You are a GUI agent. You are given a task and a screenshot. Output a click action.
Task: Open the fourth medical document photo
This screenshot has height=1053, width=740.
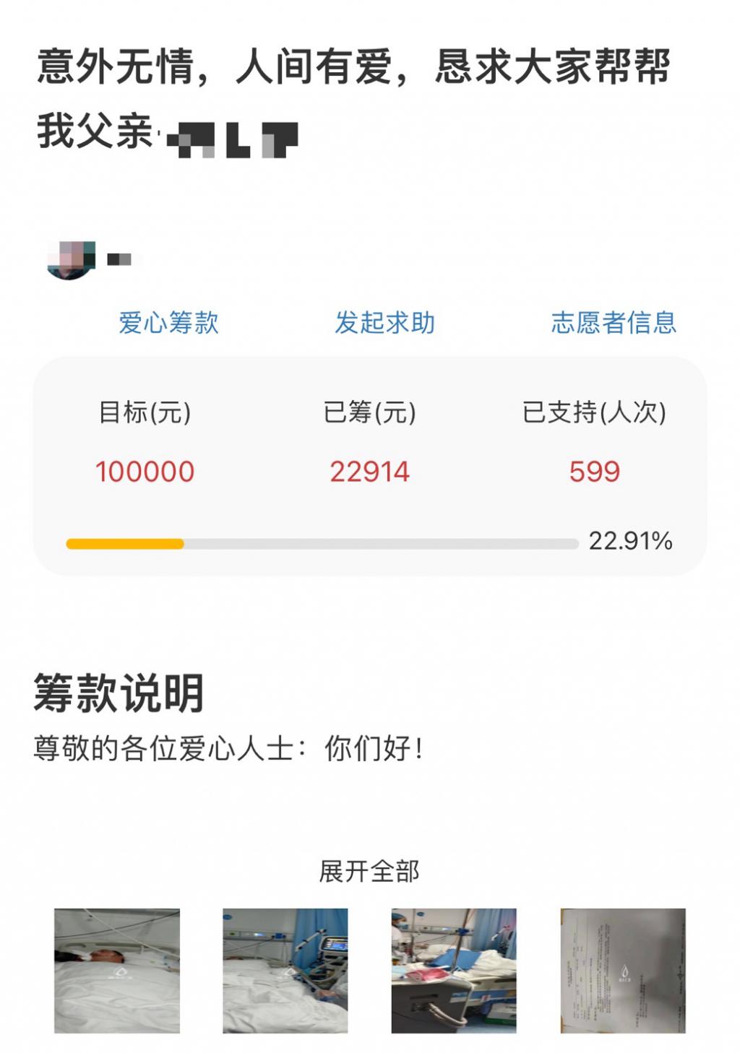click(623, 970)
